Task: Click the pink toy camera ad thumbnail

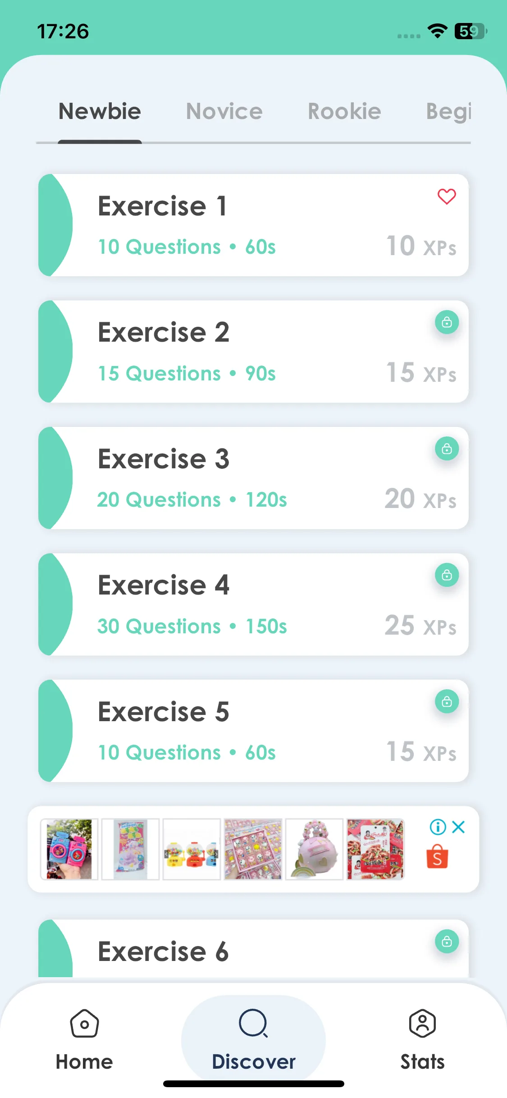Action: pyautogui.click(x=69, y=849)
